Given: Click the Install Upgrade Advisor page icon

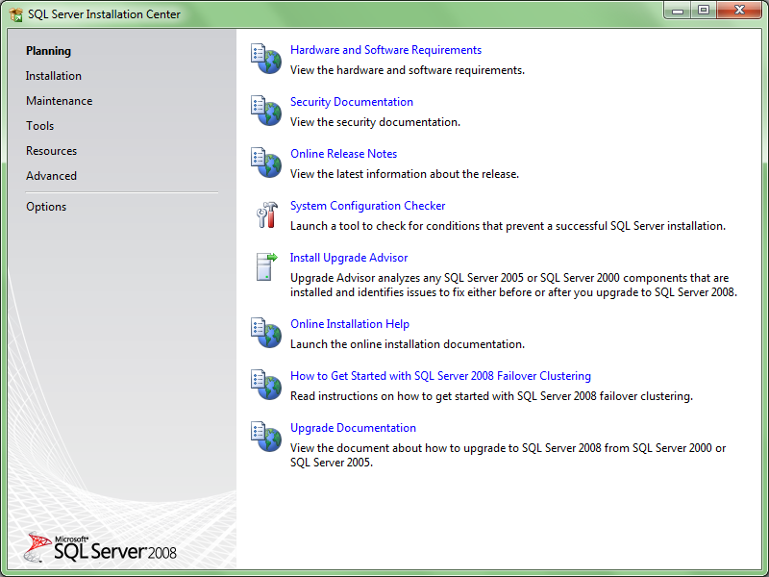Looking at the screenshot, I should [265, 265].
